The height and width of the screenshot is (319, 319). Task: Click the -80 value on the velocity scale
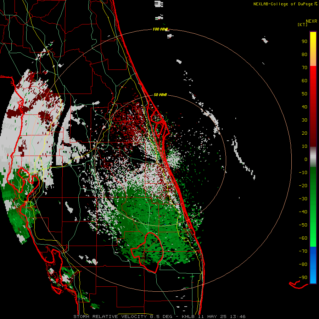(x=303, y=264)
